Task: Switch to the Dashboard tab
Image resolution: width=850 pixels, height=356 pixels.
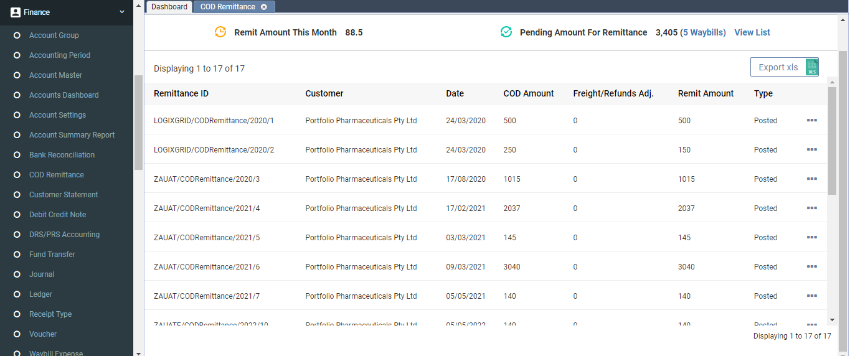Action: click(169, 7)
